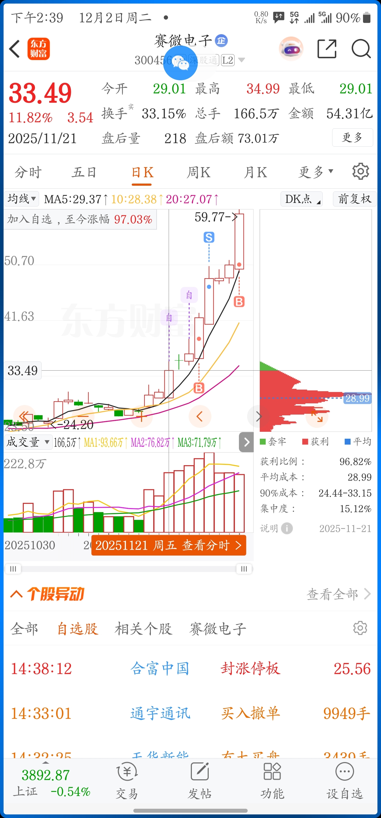Screen dimensions: 381x818
Task: Select the 赛微电子 filter tab
Action: [x=218, y=628]
